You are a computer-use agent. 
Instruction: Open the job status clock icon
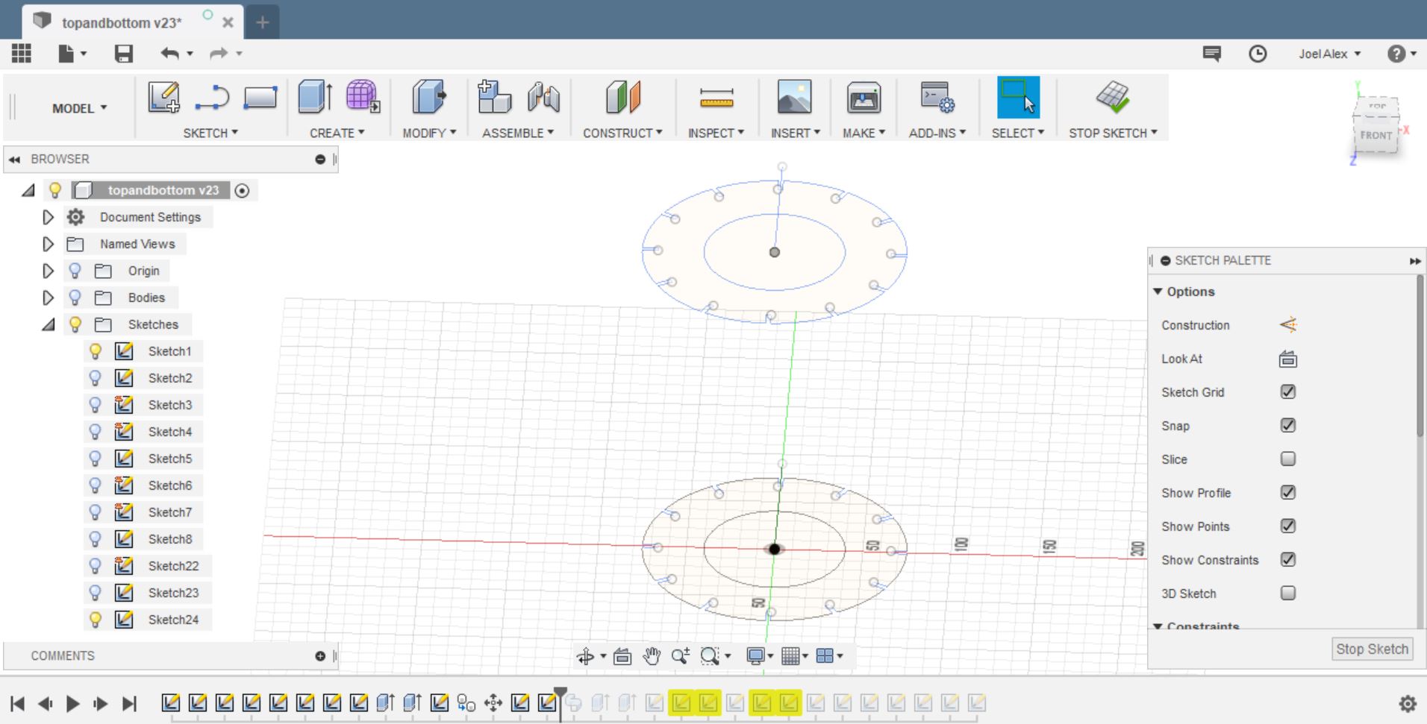coord(1258,54)
